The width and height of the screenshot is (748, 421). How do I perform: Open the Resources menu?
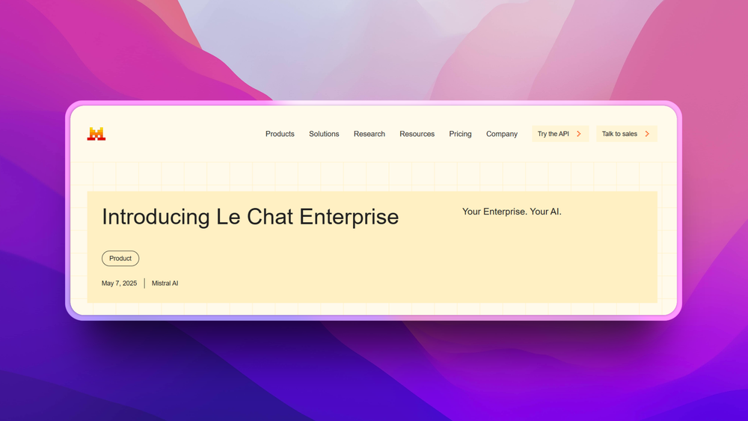[x=417, y=134]
